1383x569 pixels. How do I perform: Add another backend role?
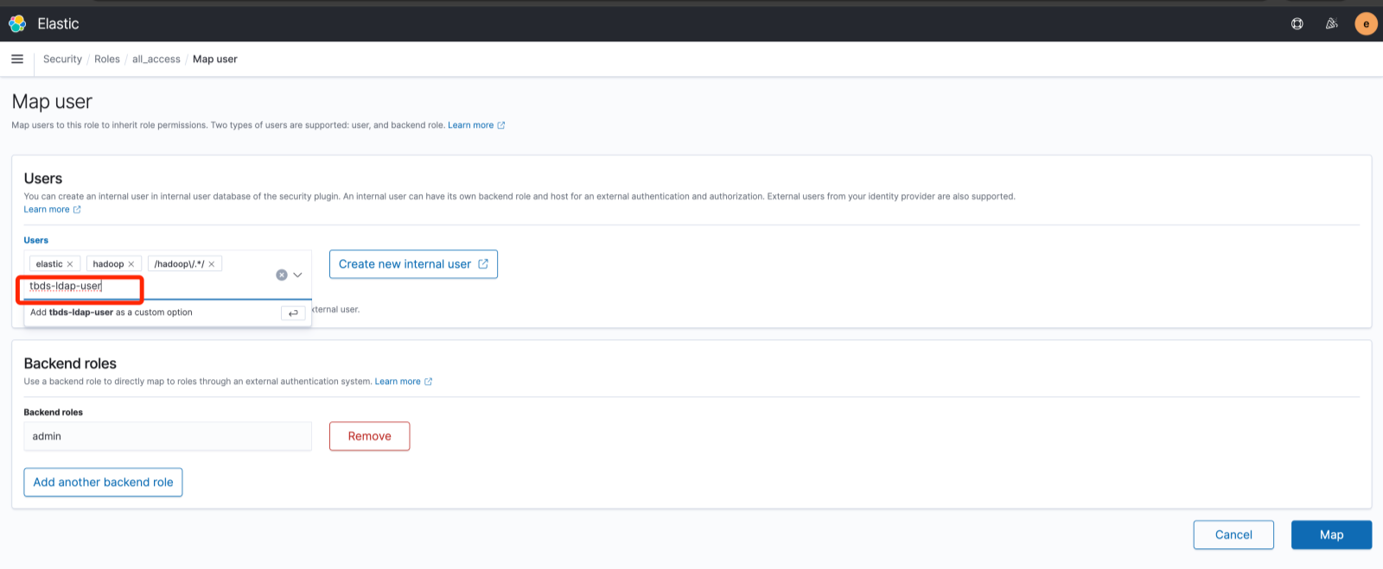[x=103, y=482]
